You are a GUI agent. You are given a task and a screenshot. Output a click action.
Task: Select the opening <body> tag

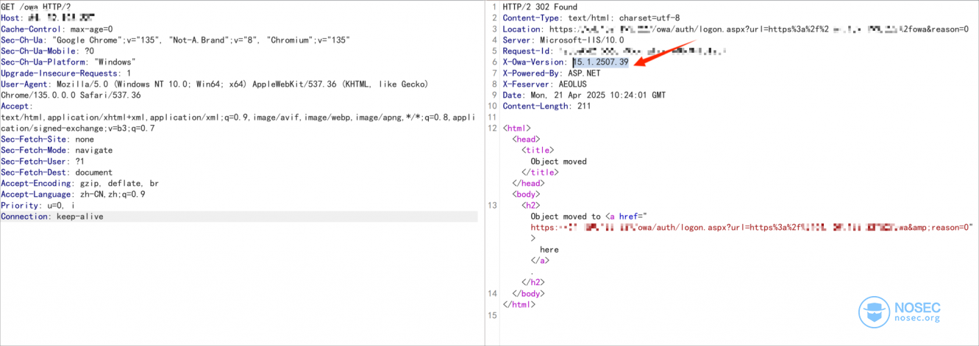[526, 194]
